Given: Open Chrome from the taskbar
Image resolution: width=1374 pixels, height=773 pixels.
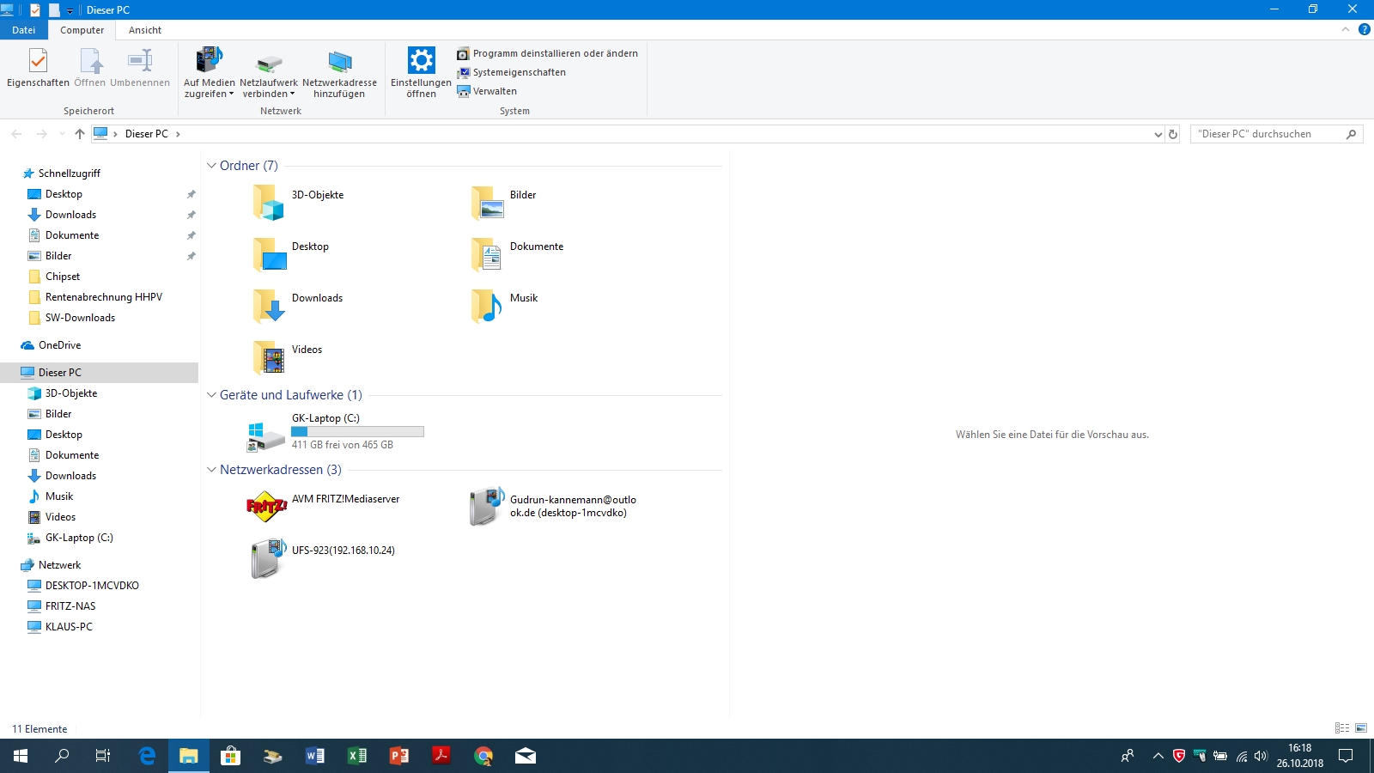Looking at the screenshot, I should 483,756.
